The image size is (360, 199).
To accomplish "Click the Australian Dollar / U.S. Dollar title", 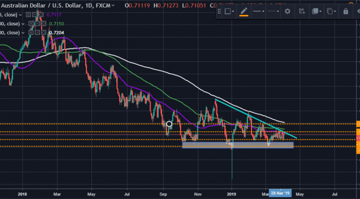I will pos(42,5).
